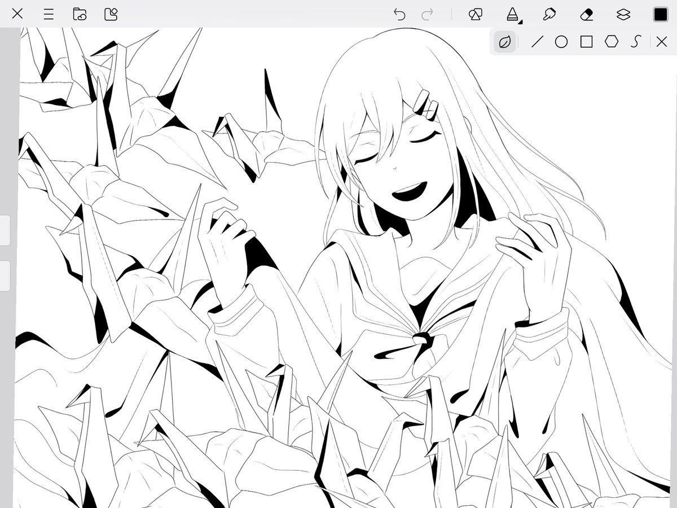677x508 pixels.
Task: Open the hamburger menu
Action: pyautogui.click(x=49, y=14)
